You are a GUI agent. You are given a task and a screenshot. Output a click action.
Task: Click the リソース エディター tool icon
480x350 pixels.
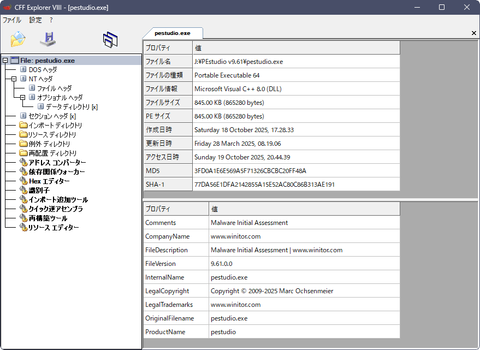[23, 227]
